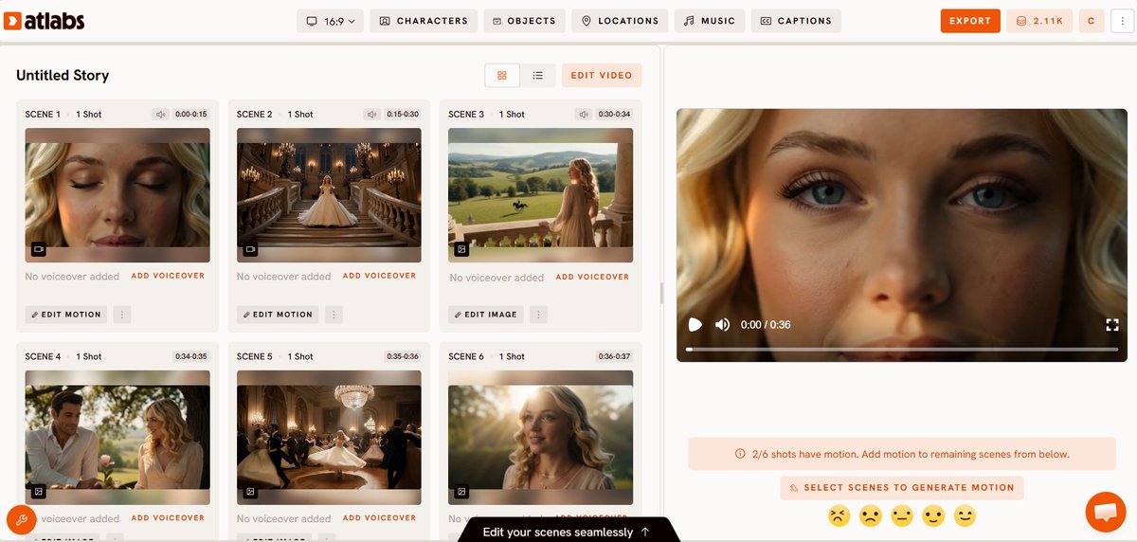The height and width of the screenshot is (542, 1137).
Task: Add voiceover to Scene 3
Action: (x=592, y=277)
